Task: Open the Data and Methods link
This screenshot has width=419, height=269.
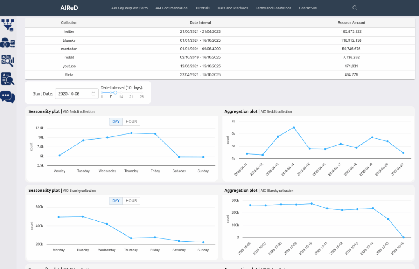Action: pos(232,8)
